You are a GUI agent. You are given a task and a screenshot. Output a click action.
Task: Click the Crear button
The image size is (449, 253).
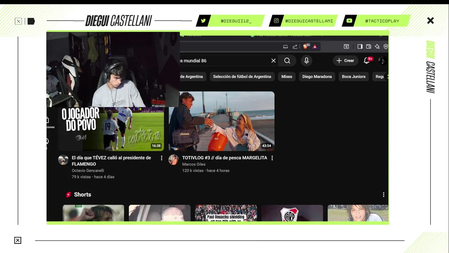coord(346,60)
